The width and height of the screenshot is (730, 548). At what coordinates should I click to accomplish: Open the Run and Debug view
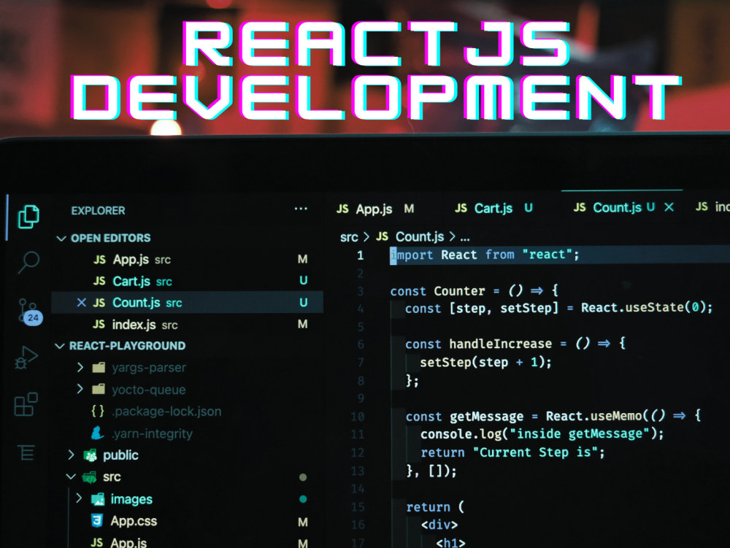pos(26,358)
